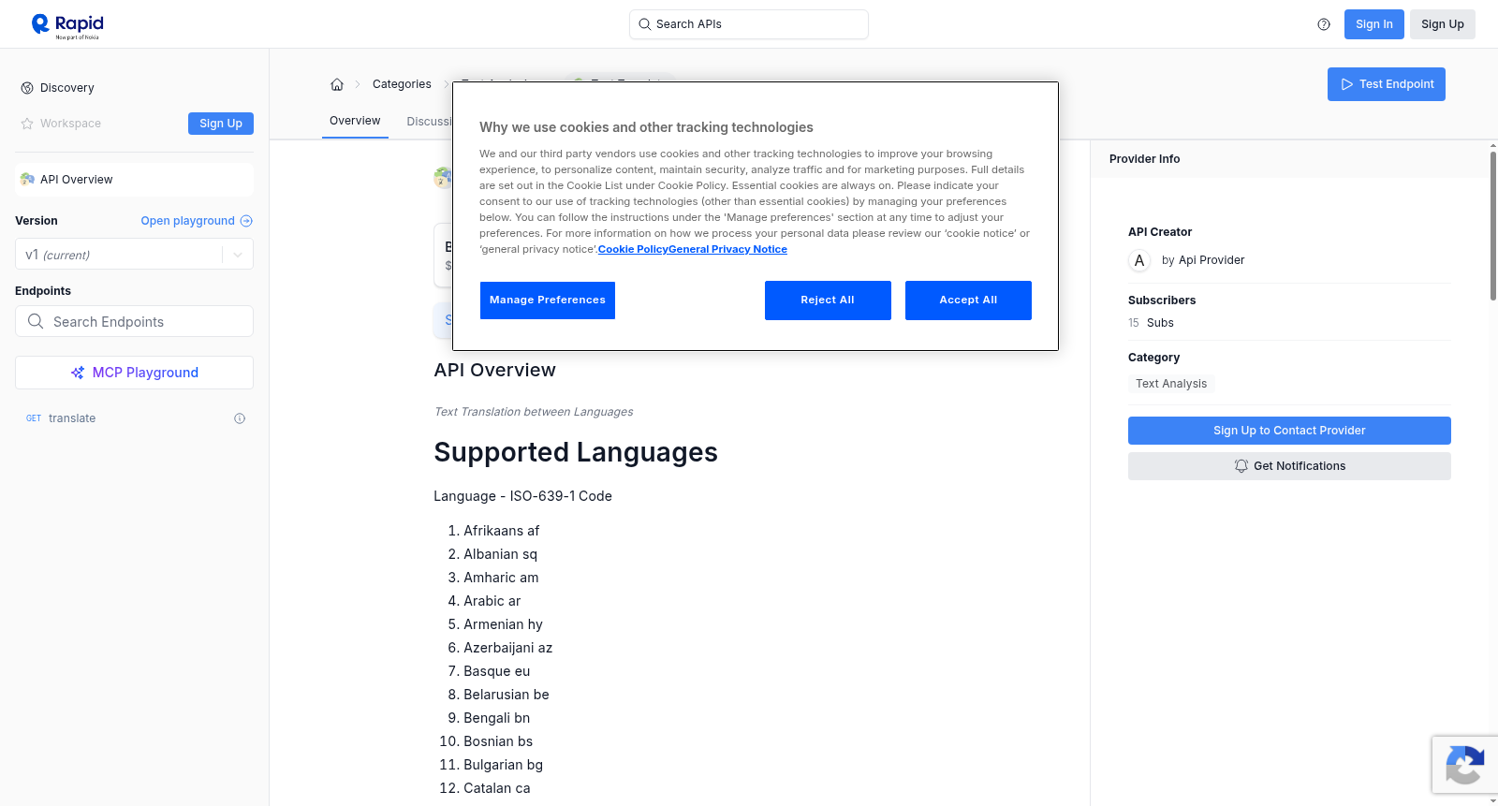Image resolution: width=1498 pixels, height=806 pixels.
Task: Open the Cookie Policy link
Action: [x=633, y=249]
